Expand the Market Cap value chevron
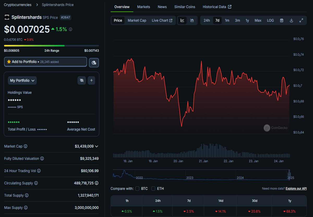Viewport: 313px width, 217px height. pos(97,146)
